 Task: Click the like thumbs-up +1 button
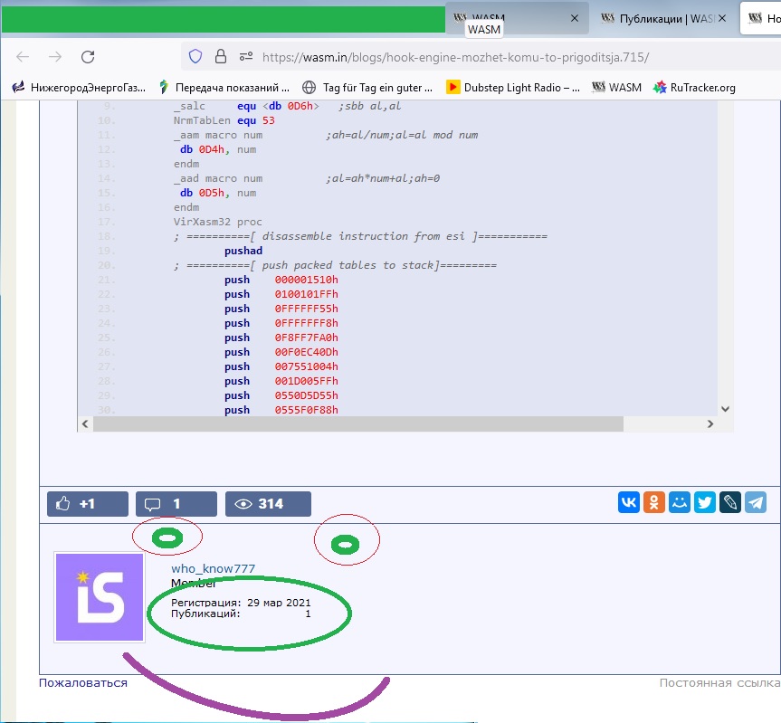click(x=75, y=504)
